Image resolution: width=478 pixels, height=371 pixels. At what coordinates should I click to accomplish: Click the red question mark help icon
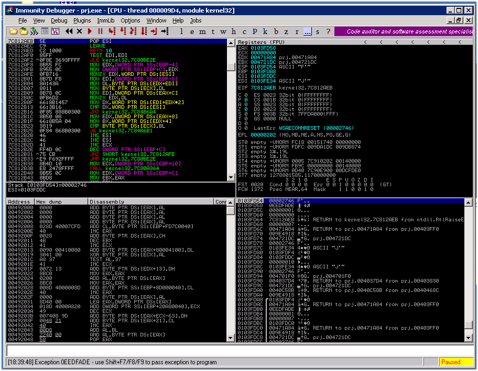pyautogui.click(x=328, y=31)
